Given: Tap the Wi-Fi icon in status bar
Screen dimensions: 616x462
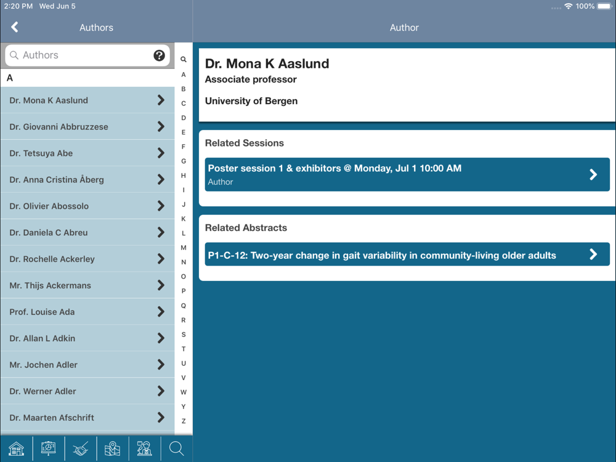Looking at the screenshot, I should click(x=568, y=6).
